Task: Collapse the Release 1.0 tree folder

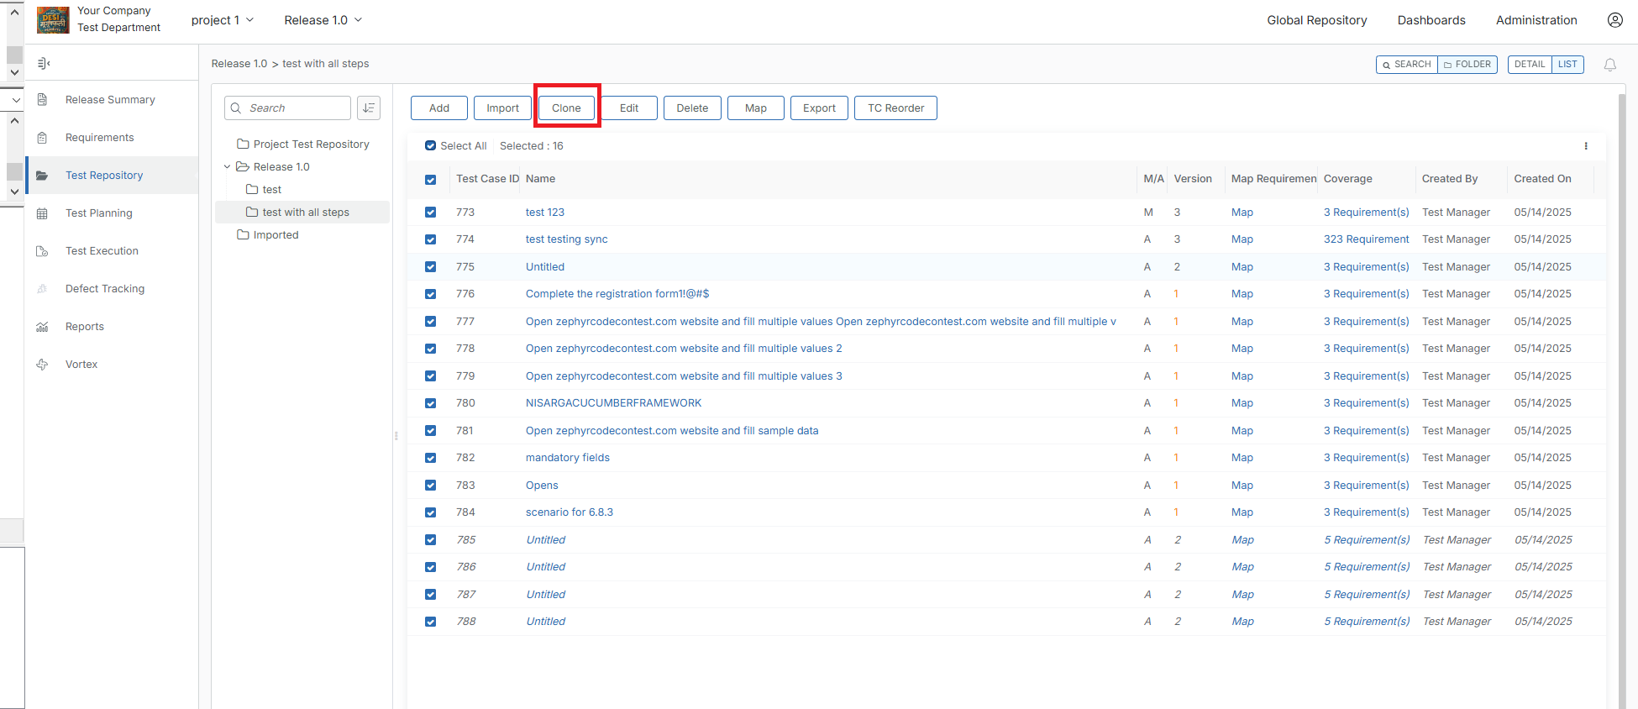Action: click(x=227, y=167)
